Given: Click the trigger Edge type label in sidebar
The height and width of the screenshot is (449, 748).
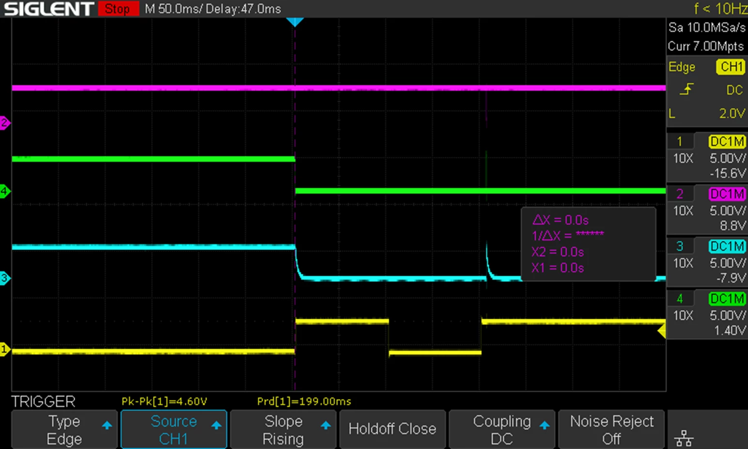Looking at the screenshot, I should (682, 67).
